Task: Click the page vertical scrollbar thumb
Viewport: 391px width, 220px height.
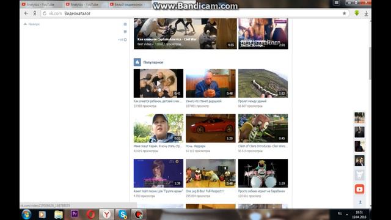Action: pyautogui.click(x=370, y=63)
